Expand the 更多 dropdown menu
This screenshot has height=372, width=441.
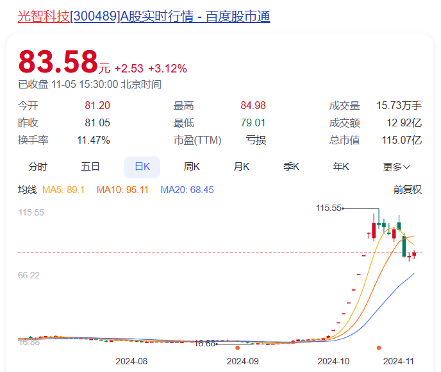(396, 167)
